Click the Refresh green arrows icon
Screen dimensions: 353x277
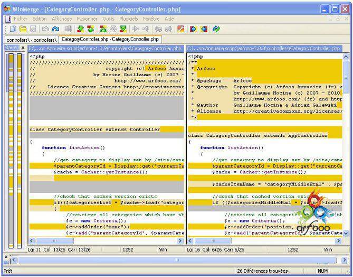216,29
